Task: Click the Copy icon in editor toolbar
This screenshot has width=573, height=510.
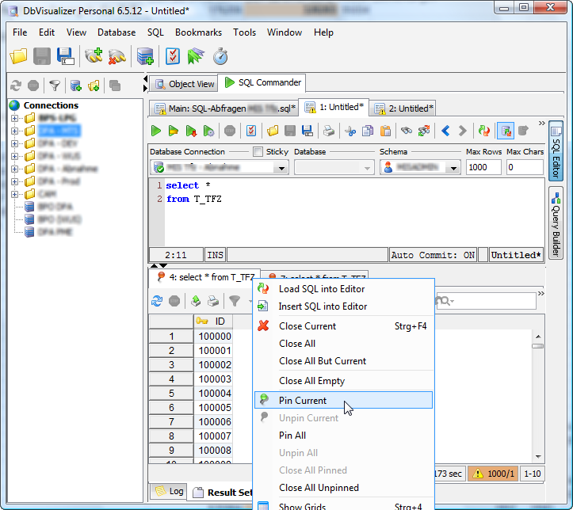Action: pos(368,131)
